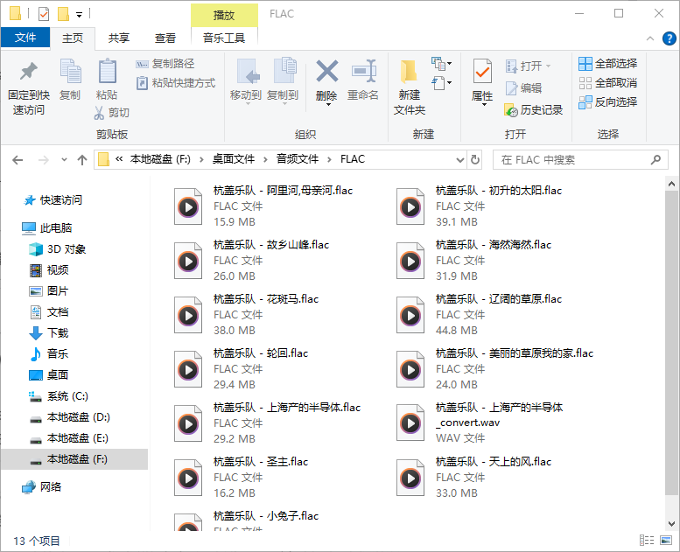Click the Play (播放) contextual tab
The image size is (680, 552).
pyautogui.click(x=224, y=15)
